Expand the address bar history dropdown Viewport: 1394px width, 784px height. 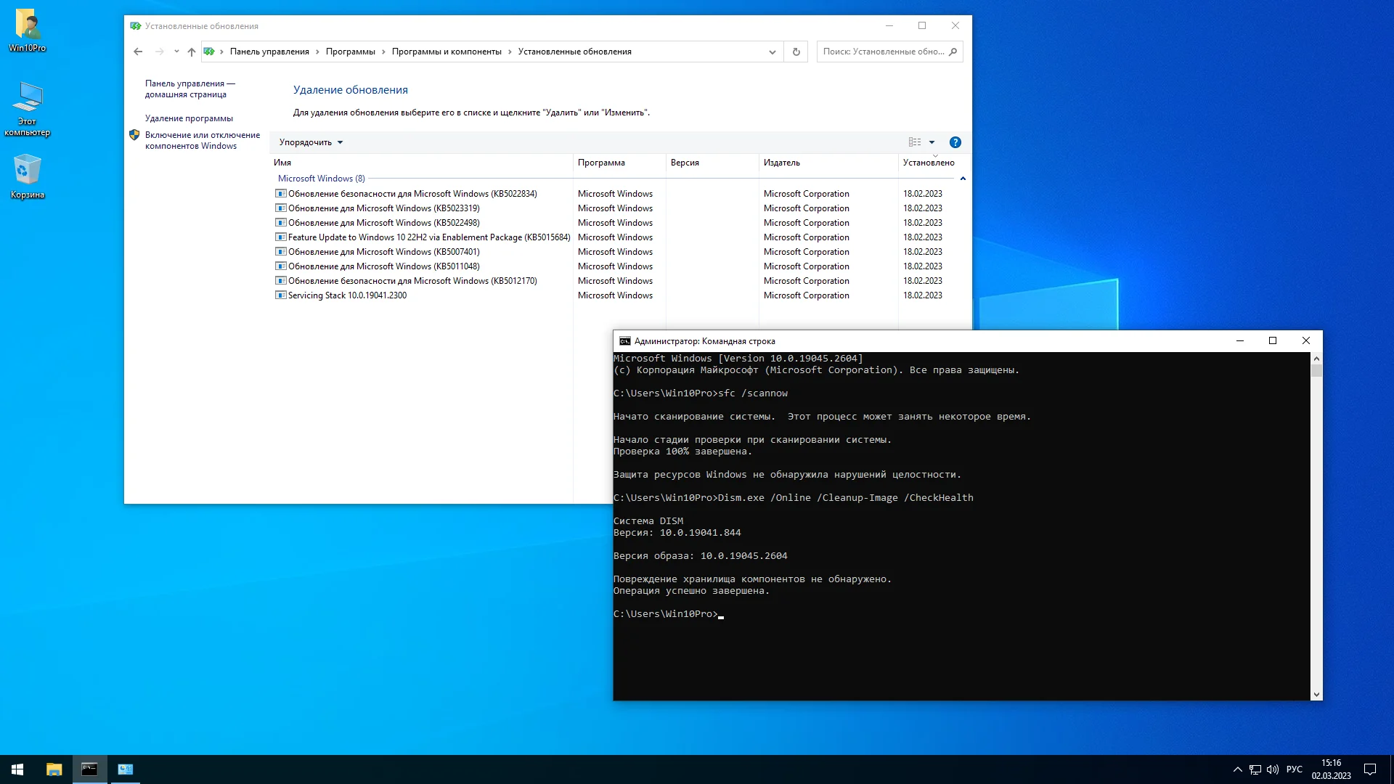tap(772, 52)
